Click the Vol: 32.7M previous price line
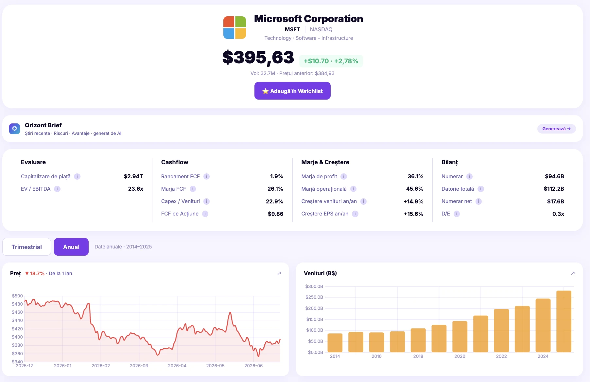This screenshot has width=590, height=382. (292, 73)
